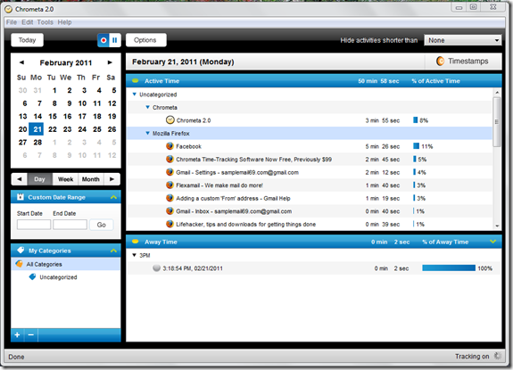The height and width of the screenshot is (370, 513).
Task: Open the Timestamps view
Action: tap(463, 62)
